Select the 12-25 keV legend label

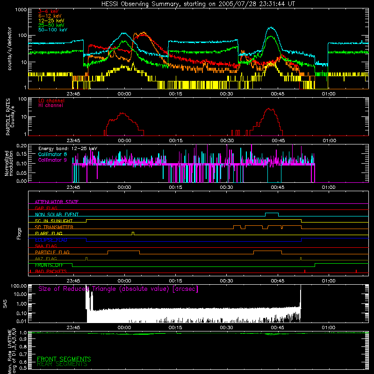(x=51, y=21)
